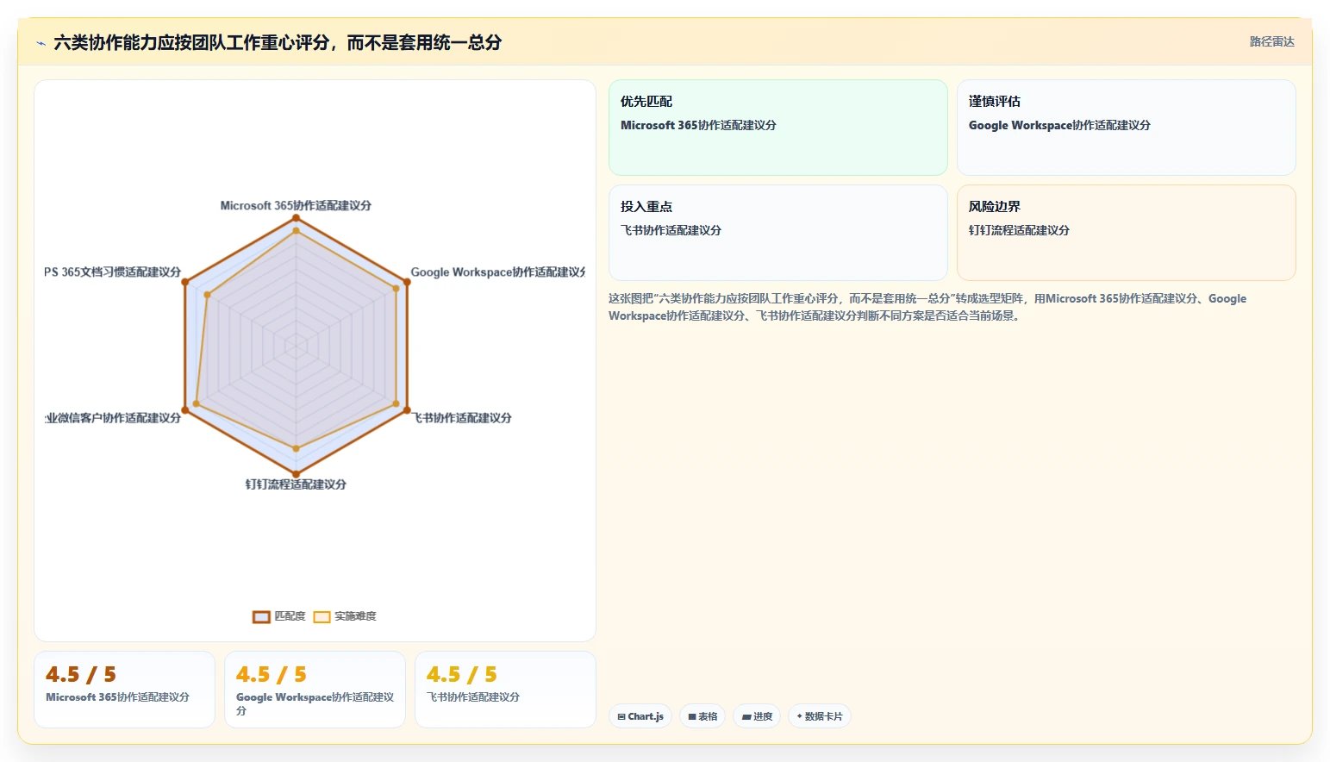Click the Chart.js tag
The width and height of the screenshot is (1330, 762).
pos(640,716)
